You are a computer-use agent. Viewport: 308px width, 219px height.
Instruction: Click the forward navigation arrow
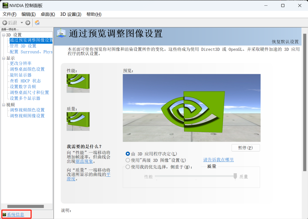pyautogui.click(x=28, y=23)
